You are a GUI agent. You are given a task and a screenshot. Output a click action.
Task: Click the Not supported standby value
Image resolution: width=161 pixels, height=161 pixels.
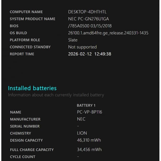(x=82, y=47)
